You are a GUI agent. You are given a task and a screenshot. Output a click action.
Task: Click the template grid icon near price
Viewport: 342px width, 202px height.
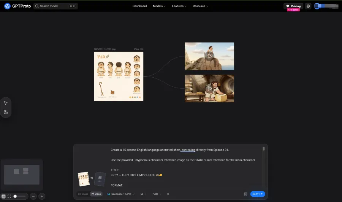(x=245, y=194)
